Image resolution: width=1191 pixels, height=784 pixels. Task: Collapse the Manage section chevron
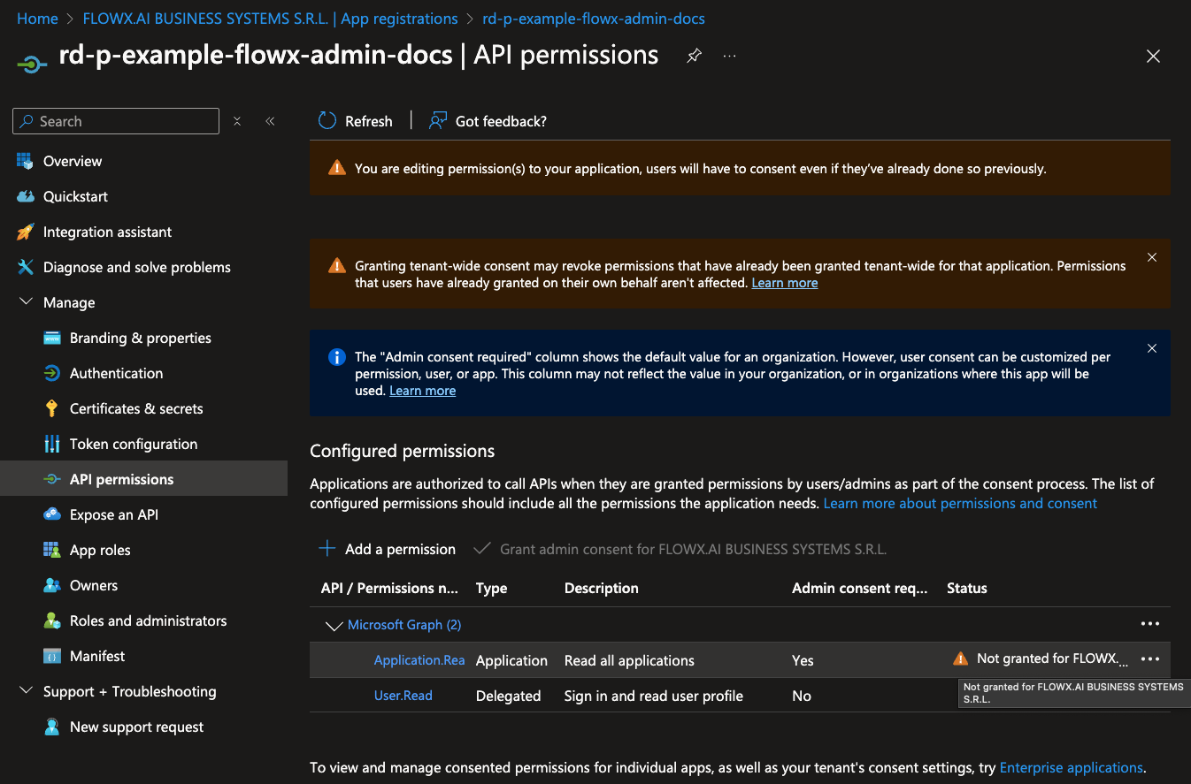click(x=25, y=302)
